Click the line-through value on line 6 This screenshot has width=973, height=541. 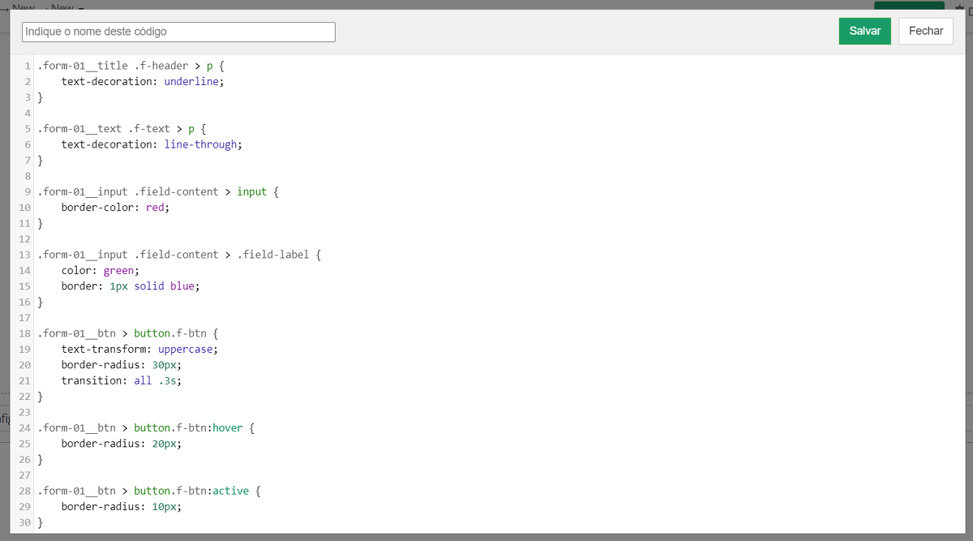(x=200, y=144)
